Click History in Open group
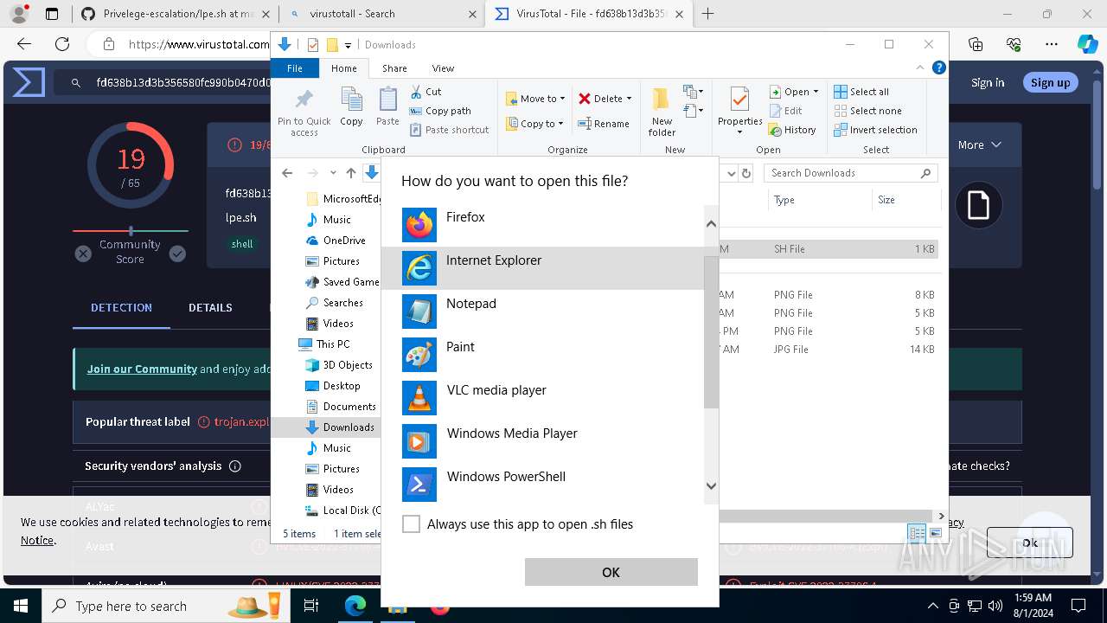The width and height of the screenshot is (1107, 623). tap(792, 130)
